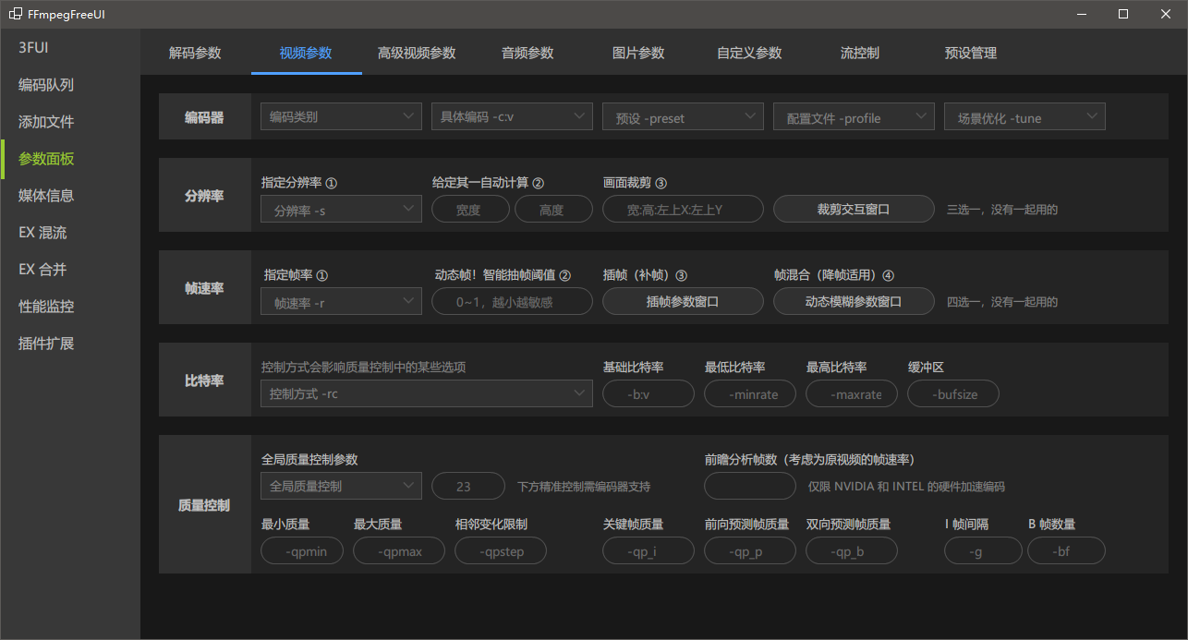The width and height of the screenshot is (1188, 640).
Task: Click the 高度 input field
Action: pos(553,209)
